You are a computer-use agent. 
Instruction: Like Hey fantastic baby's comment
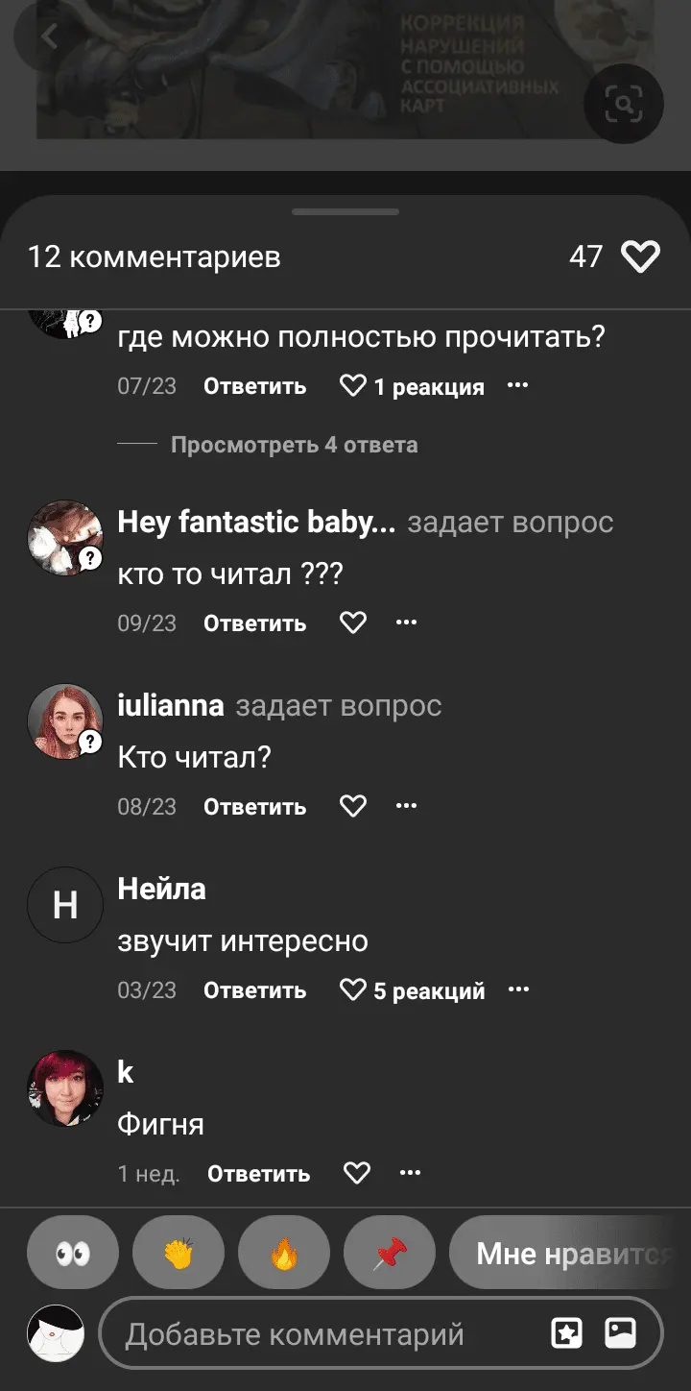click(353, 622)
